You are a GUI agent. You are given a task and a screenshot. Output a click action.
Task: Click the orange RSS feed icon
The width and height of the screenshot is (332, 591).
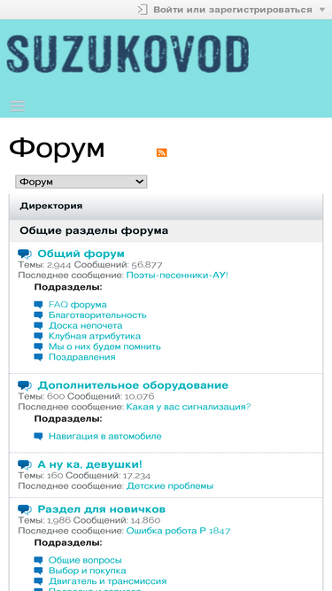tap(161, 152)
